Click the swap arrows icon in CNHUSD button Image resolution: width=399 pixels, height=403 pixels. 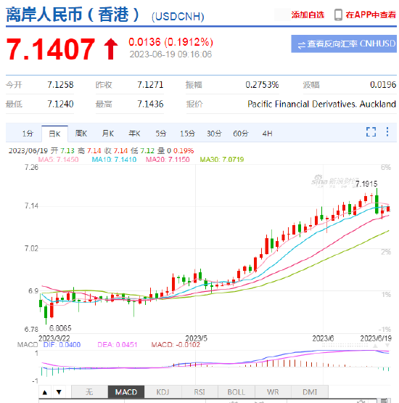[x=302, y=46]
